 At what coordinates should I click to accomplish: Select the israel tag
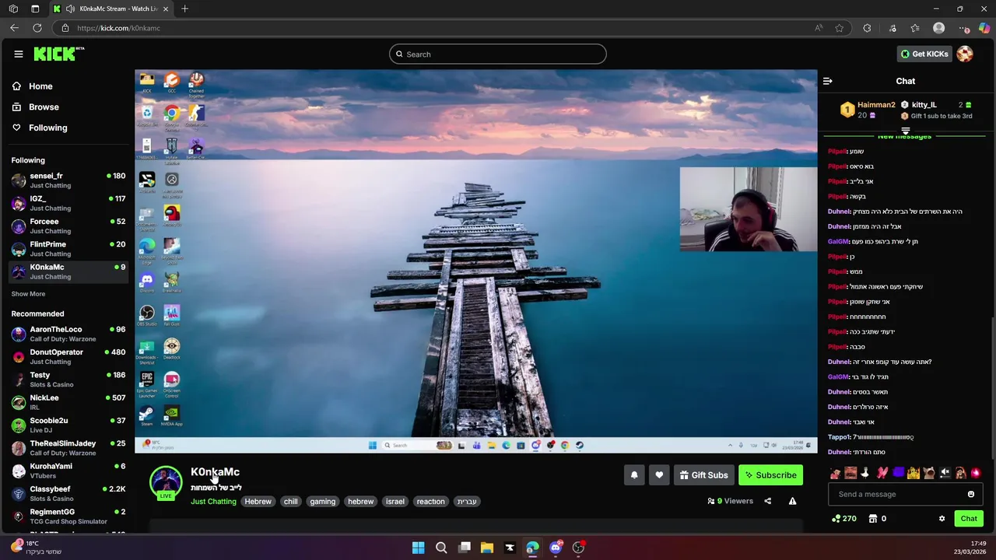click(395, 502)
